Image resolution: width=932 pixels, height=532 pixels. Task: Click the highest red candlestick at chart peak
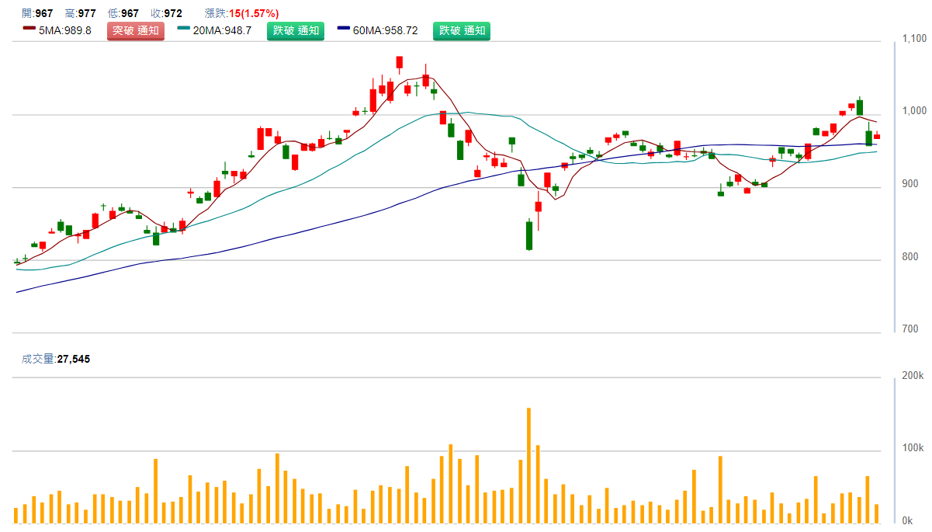(399, 62)
